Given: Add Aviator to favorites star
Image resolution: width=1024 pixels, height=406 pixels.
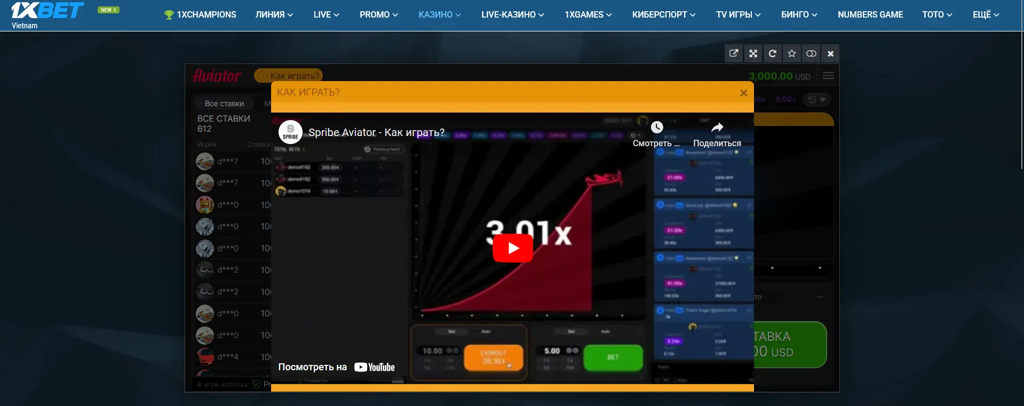Looking at the screenshot, I should point(792,53).
